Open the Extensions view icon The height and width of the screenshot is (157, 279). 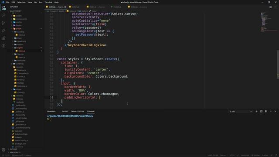coord(3,38)
